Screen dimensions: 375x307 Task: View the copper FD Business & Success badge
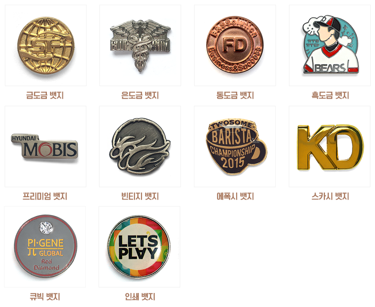(x=235, y=45)
